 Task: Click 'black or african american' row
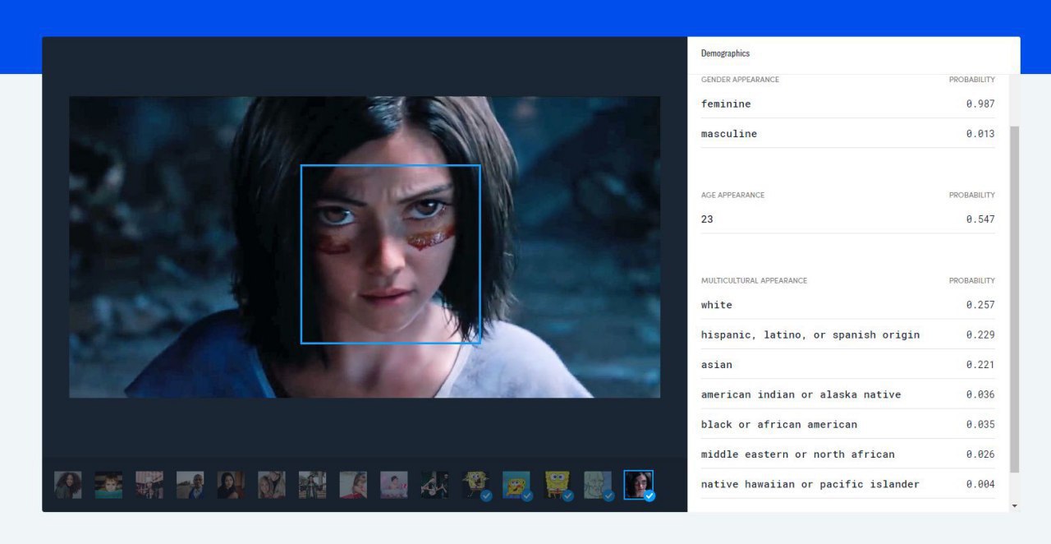[x=848, y=424]
